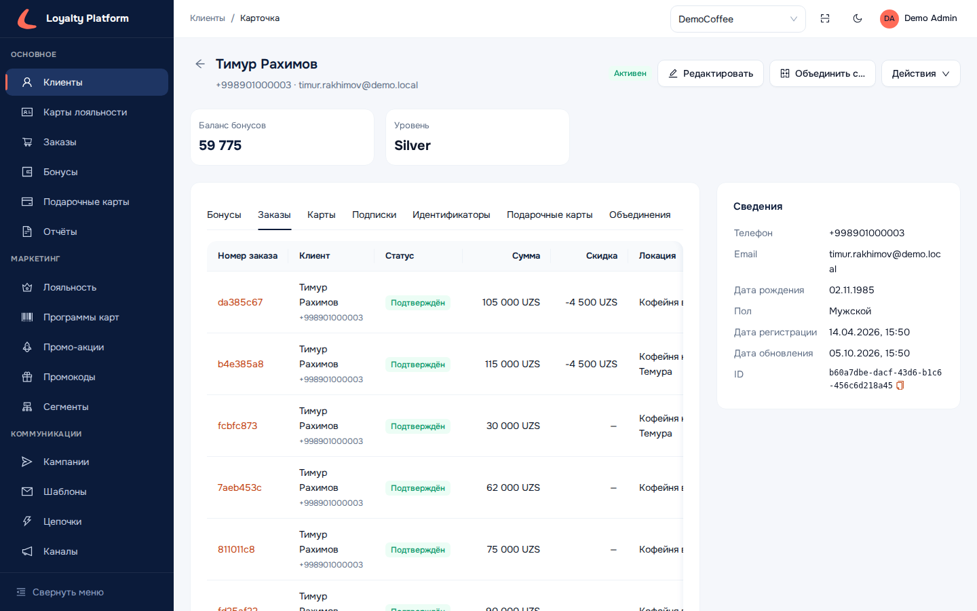977x611 pixels.
Task: Click the Бонусы sidebar icon
Action: coord(27,172)
